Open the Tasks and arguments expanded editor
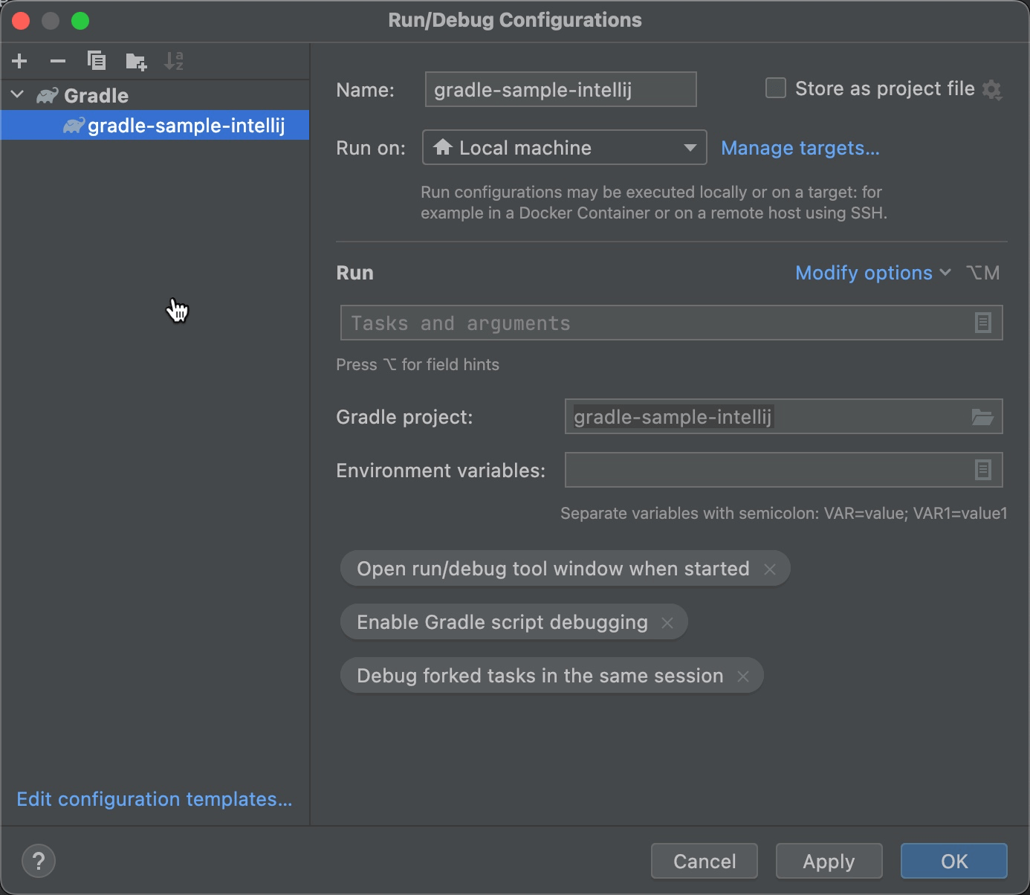 982,323
